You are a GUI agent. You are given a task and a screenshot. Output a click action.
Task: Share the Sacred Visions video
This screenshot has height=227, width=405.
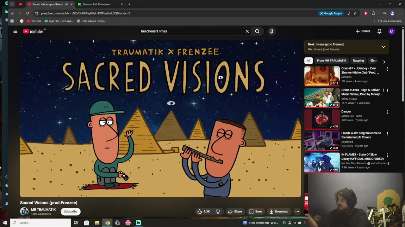click(235, 212)
